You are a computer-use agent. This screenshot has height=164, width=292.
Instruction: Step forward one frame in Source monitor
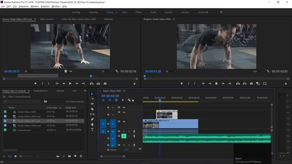tap(77, 84)
